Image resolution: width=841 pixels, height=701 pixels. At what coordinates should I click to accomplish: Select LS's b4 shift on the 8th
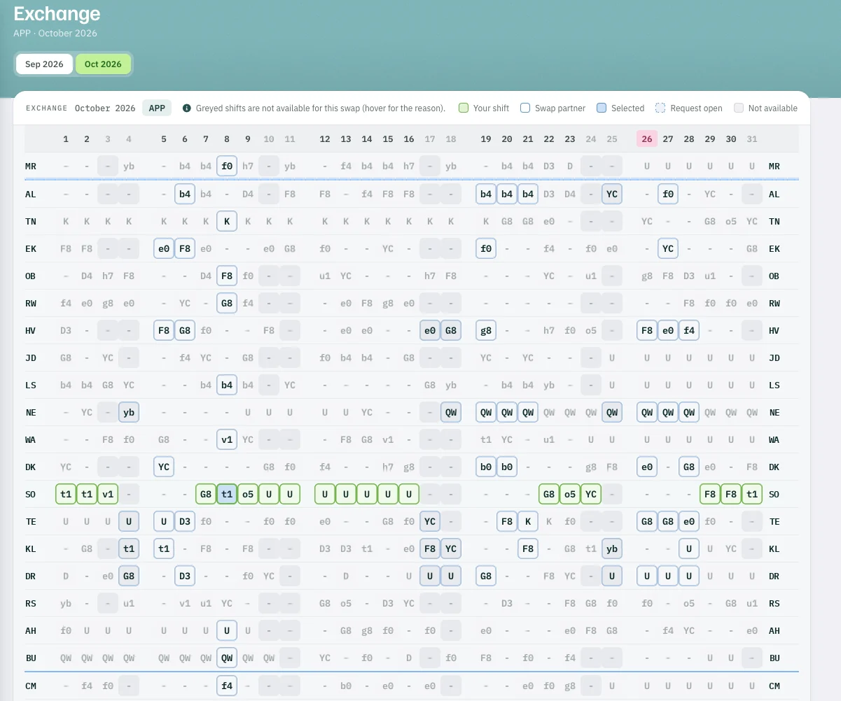(x=227, y=385)
